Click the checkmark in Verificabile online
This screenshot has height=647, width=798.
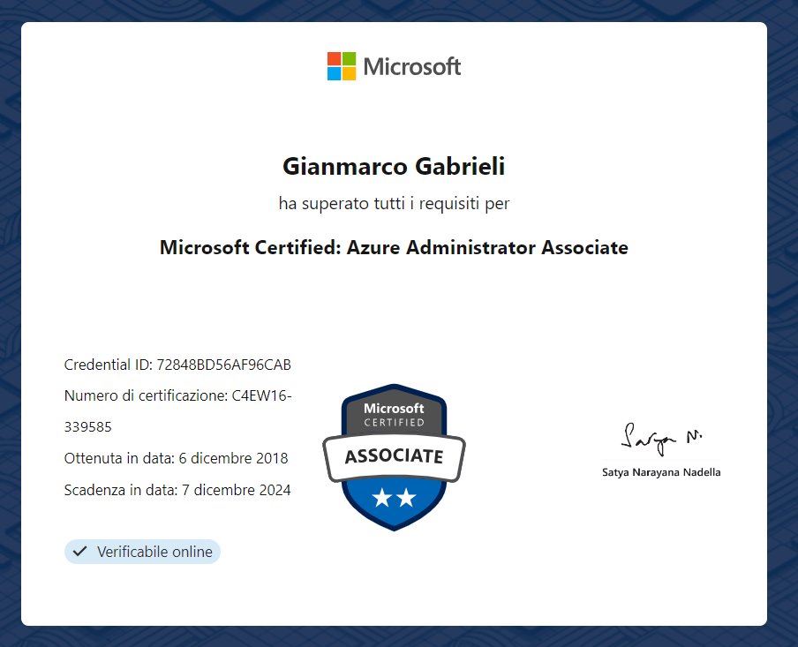point(80,552)
